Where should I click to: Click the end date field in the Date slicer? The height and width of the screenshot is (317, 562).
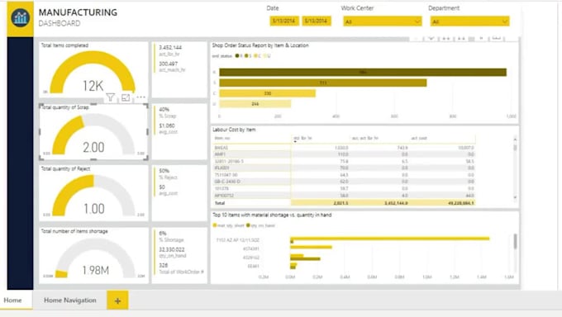(x=316, y=21)
